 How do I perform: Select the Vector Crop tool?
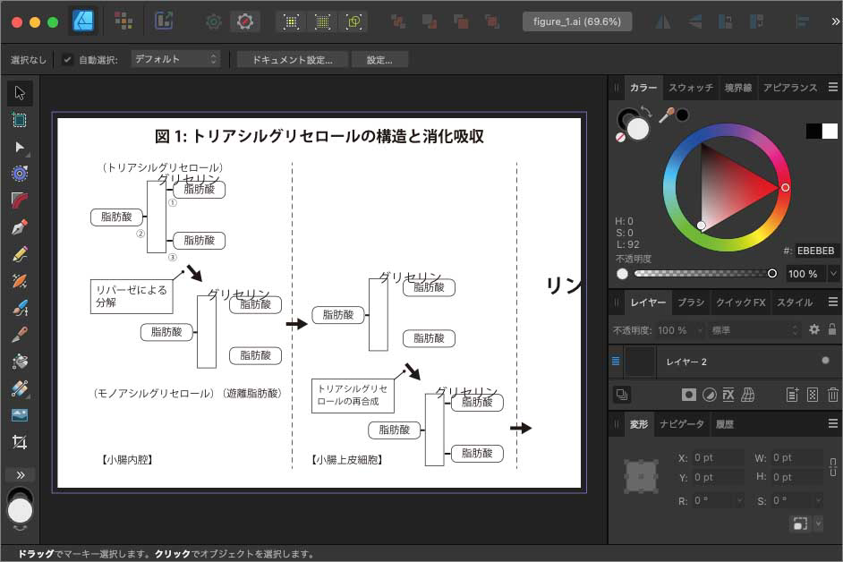tap(20, 442)
